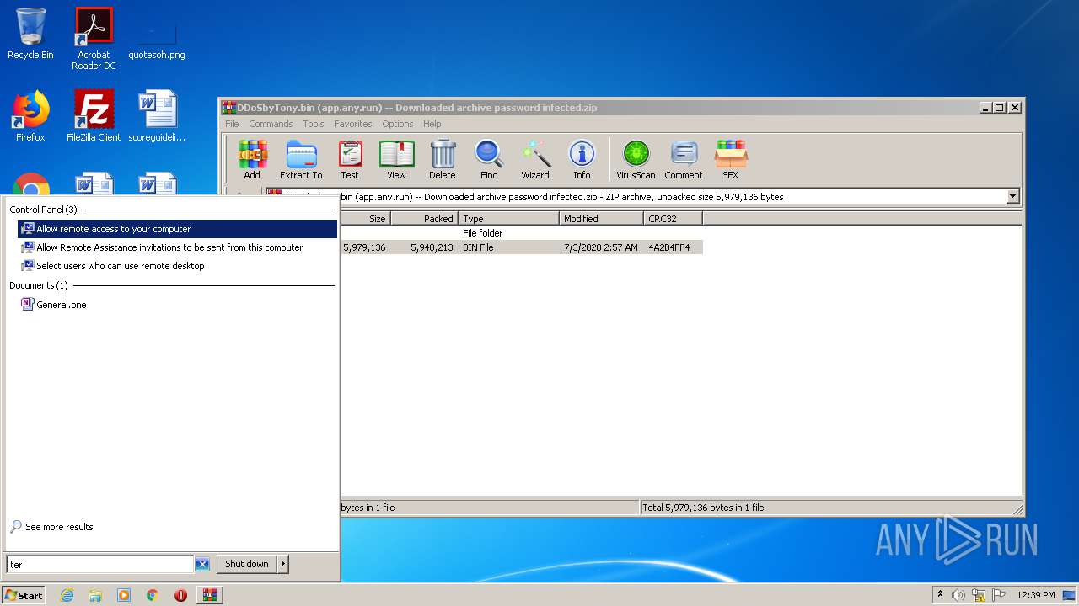1079x606 pixels.
Task: Click the WinRAR taskbar button
Action: pyautogui.click(x=209, y=595)
